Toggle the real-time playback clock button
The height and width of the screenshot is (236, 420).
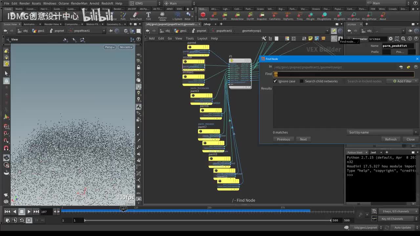[29, 220]
